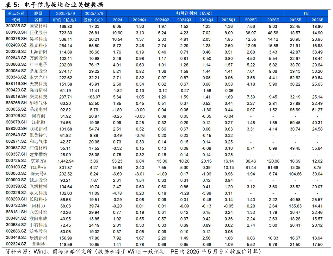Click the 代码 column header
333x256 pixels.
point(16,20)
